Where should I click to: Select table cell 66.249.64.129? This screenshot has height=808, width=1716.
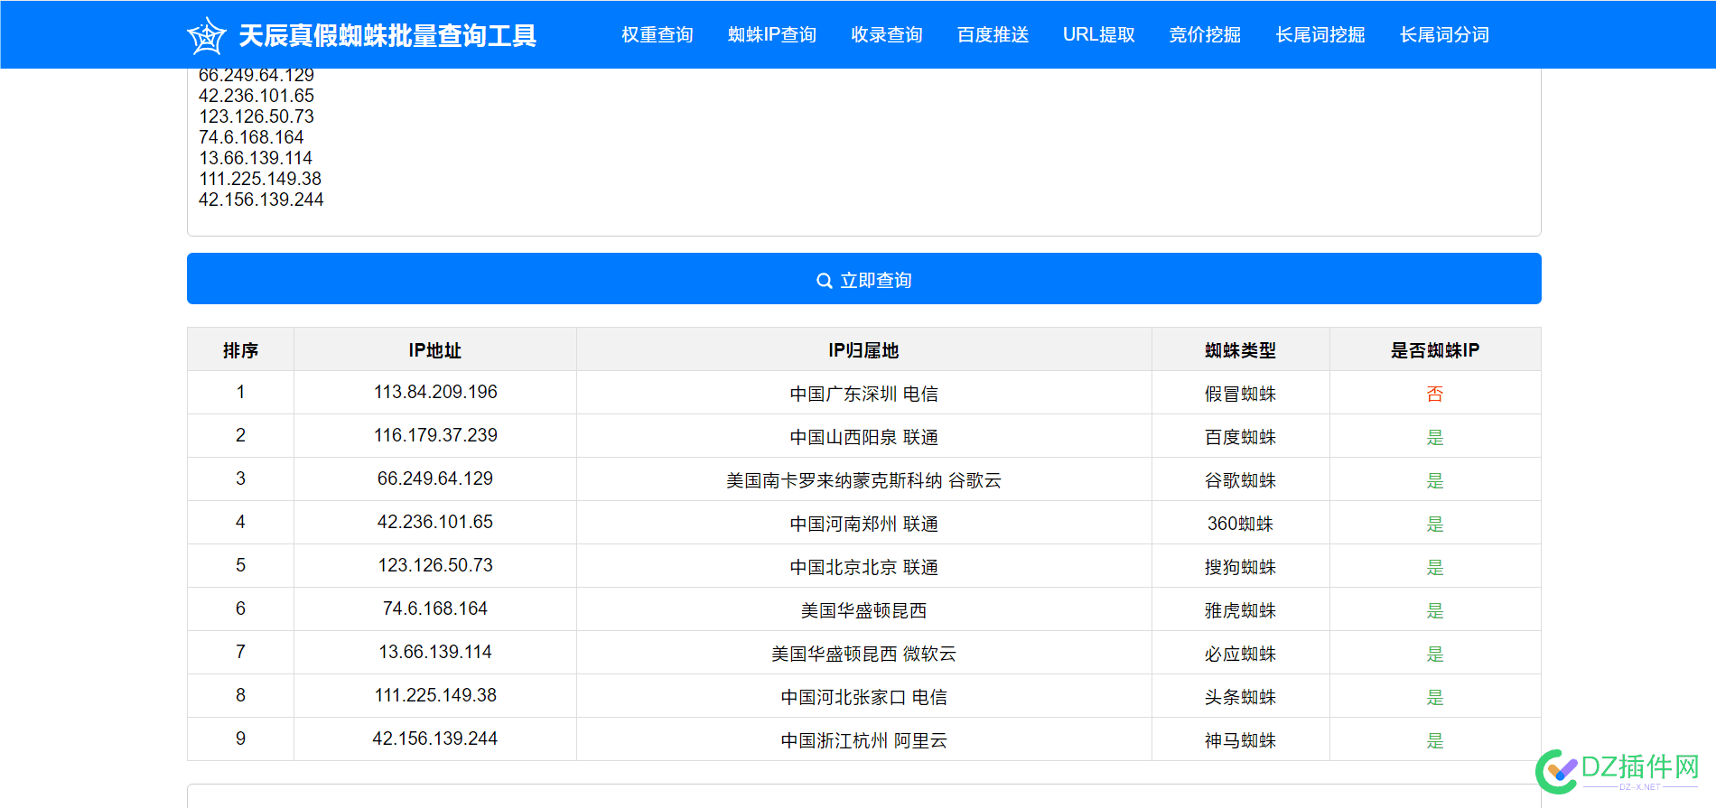(435, 478)
